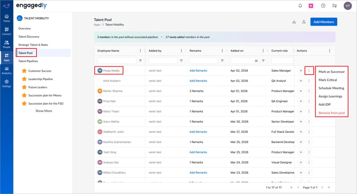
Task: Click Add Remarks in the Full Stack Developer row
Action: pos(198,132)
